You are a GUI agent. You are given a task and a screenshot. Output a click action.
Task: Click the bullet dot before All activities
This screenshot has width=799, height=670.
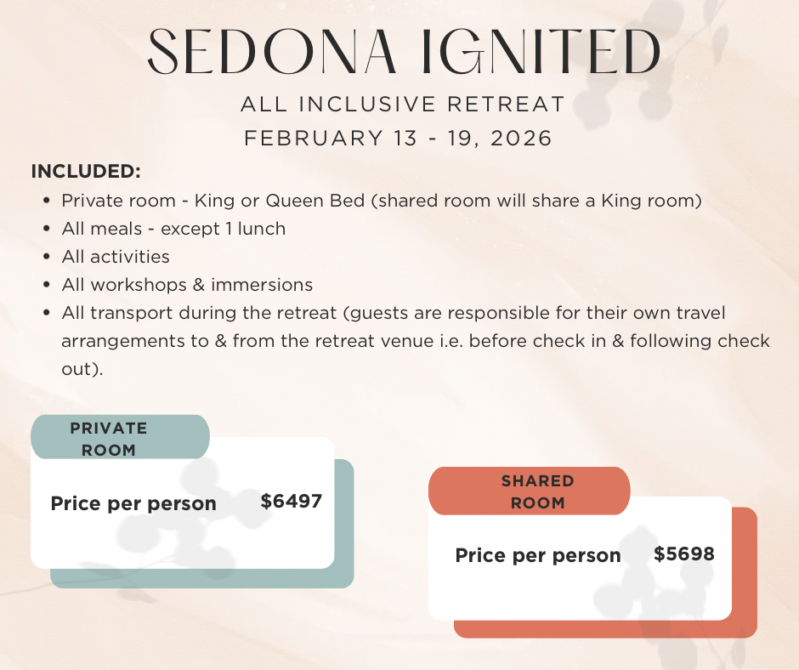[x=47, y=258]
